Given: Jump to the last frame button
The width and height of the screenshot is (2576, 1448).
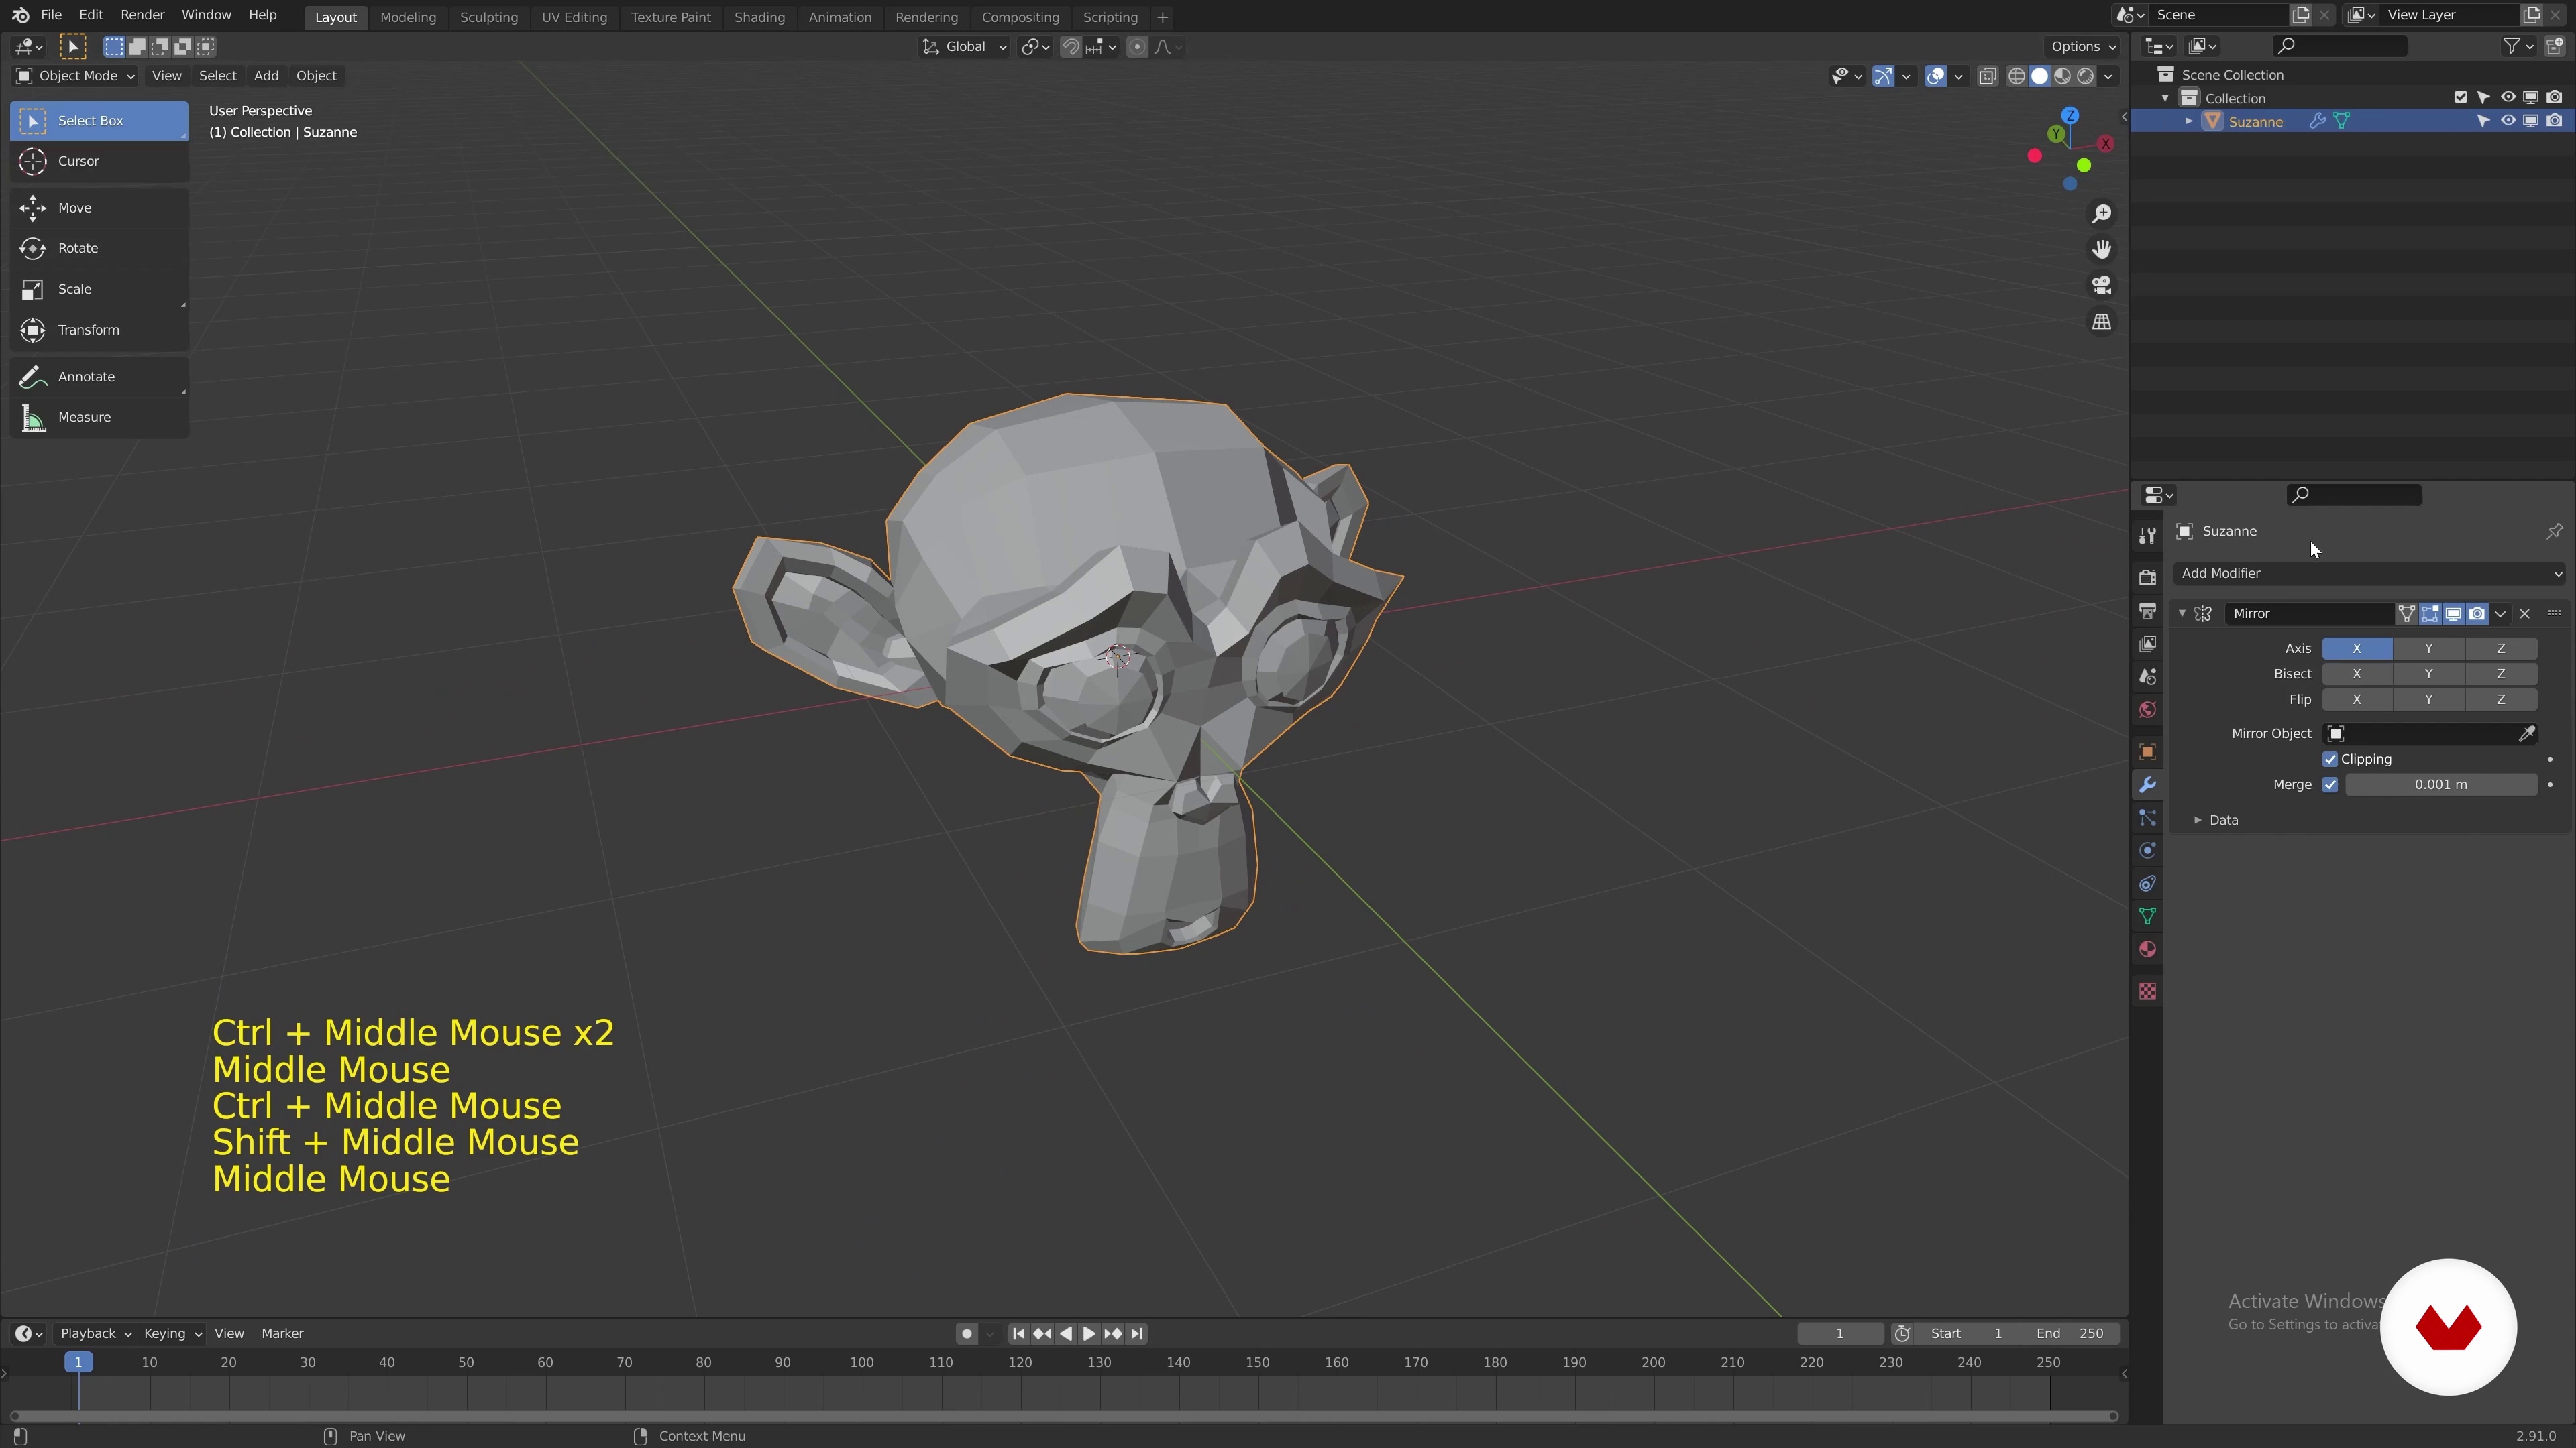Looking at the screenshot, I should 1136,1333.
